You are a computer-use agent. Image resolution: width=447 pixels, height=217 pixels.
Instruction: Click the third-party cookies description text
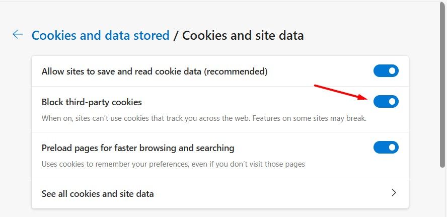pyautogui.click(x=151, y=118)
